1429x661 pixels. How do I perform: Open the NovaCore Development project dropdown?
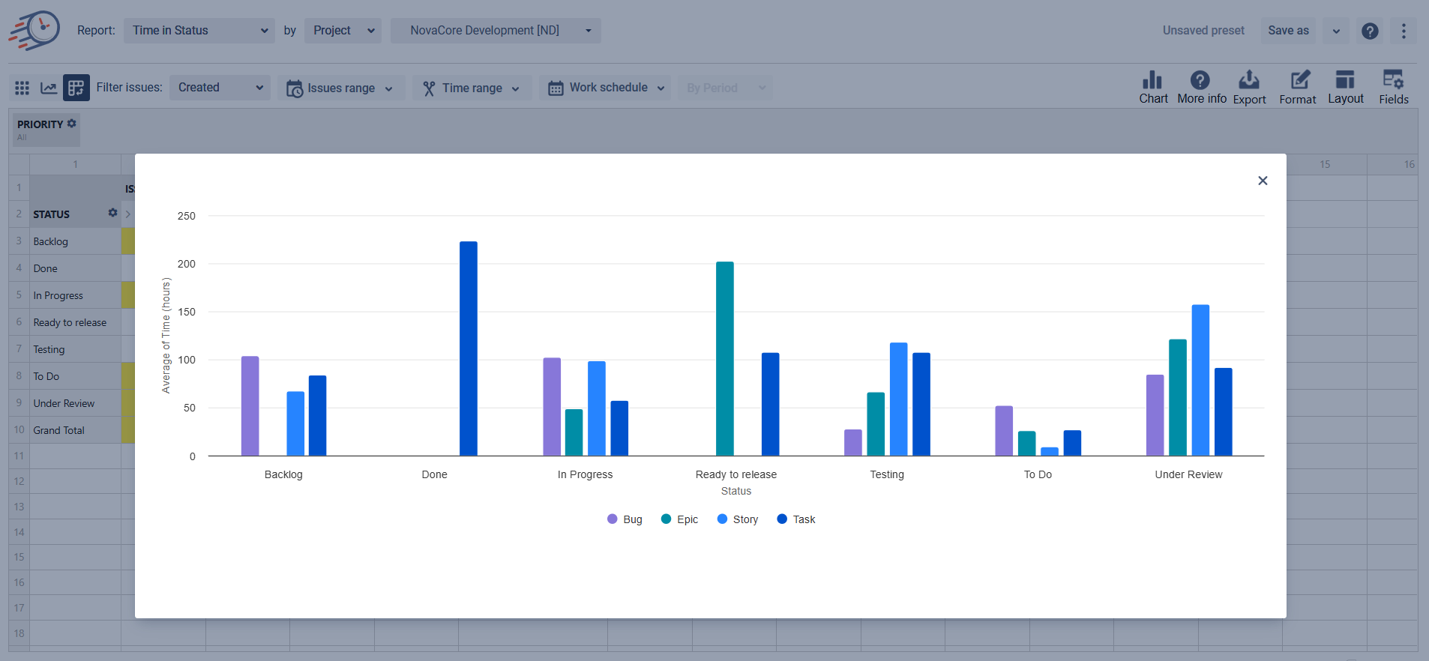496,31
